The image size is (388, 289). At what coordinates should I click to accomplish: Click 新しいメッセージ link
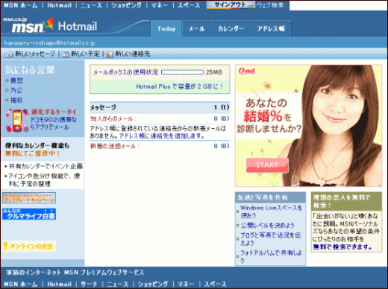(35, 54)
